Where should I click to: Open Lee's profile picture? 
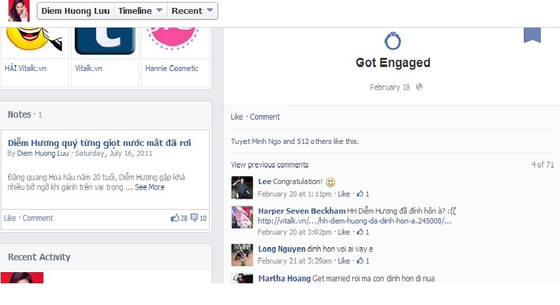[242, 187]
